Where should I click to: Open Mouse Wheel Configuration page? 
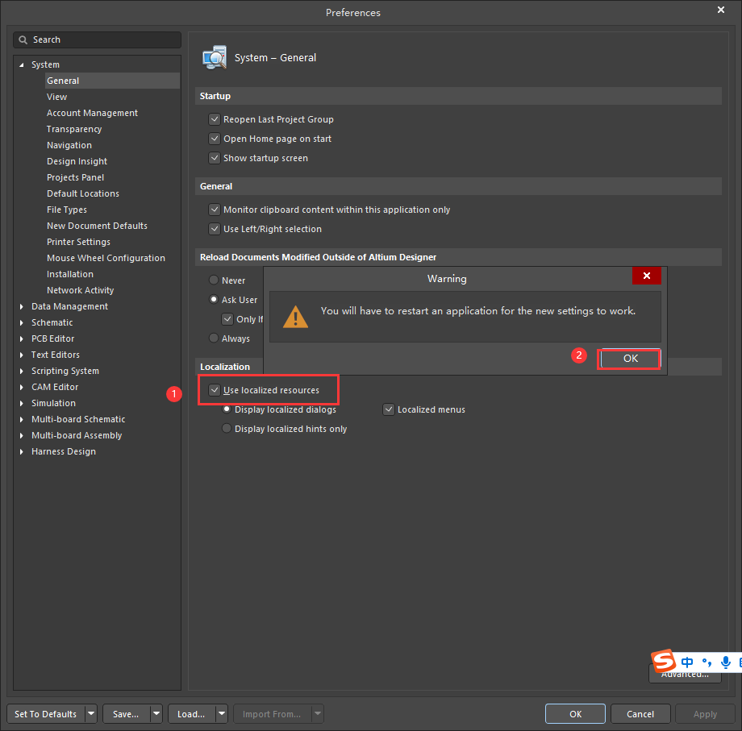pos(106,258)
